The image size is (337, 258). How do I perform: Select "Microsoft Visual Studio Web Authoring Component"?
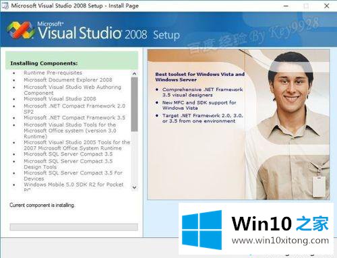tap(72, 90)
